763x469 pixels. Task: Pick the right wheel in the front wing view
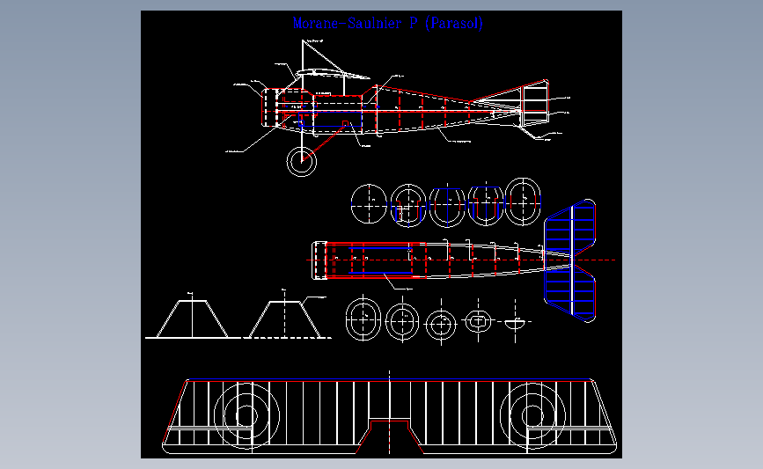(x=532, y=415)
